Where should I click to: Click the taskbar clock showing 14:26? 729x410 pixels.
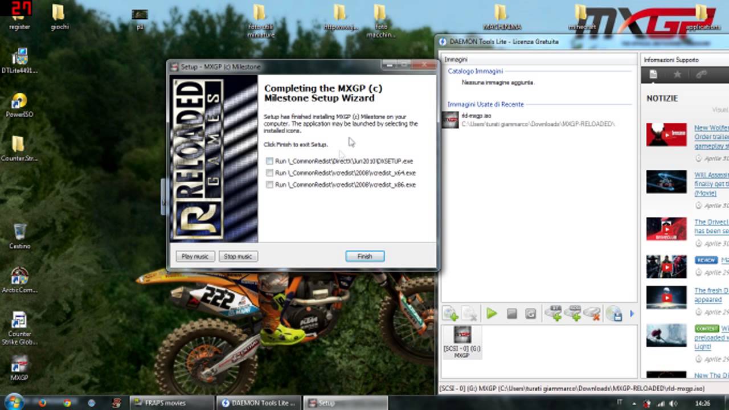click(x=703, y=403)
